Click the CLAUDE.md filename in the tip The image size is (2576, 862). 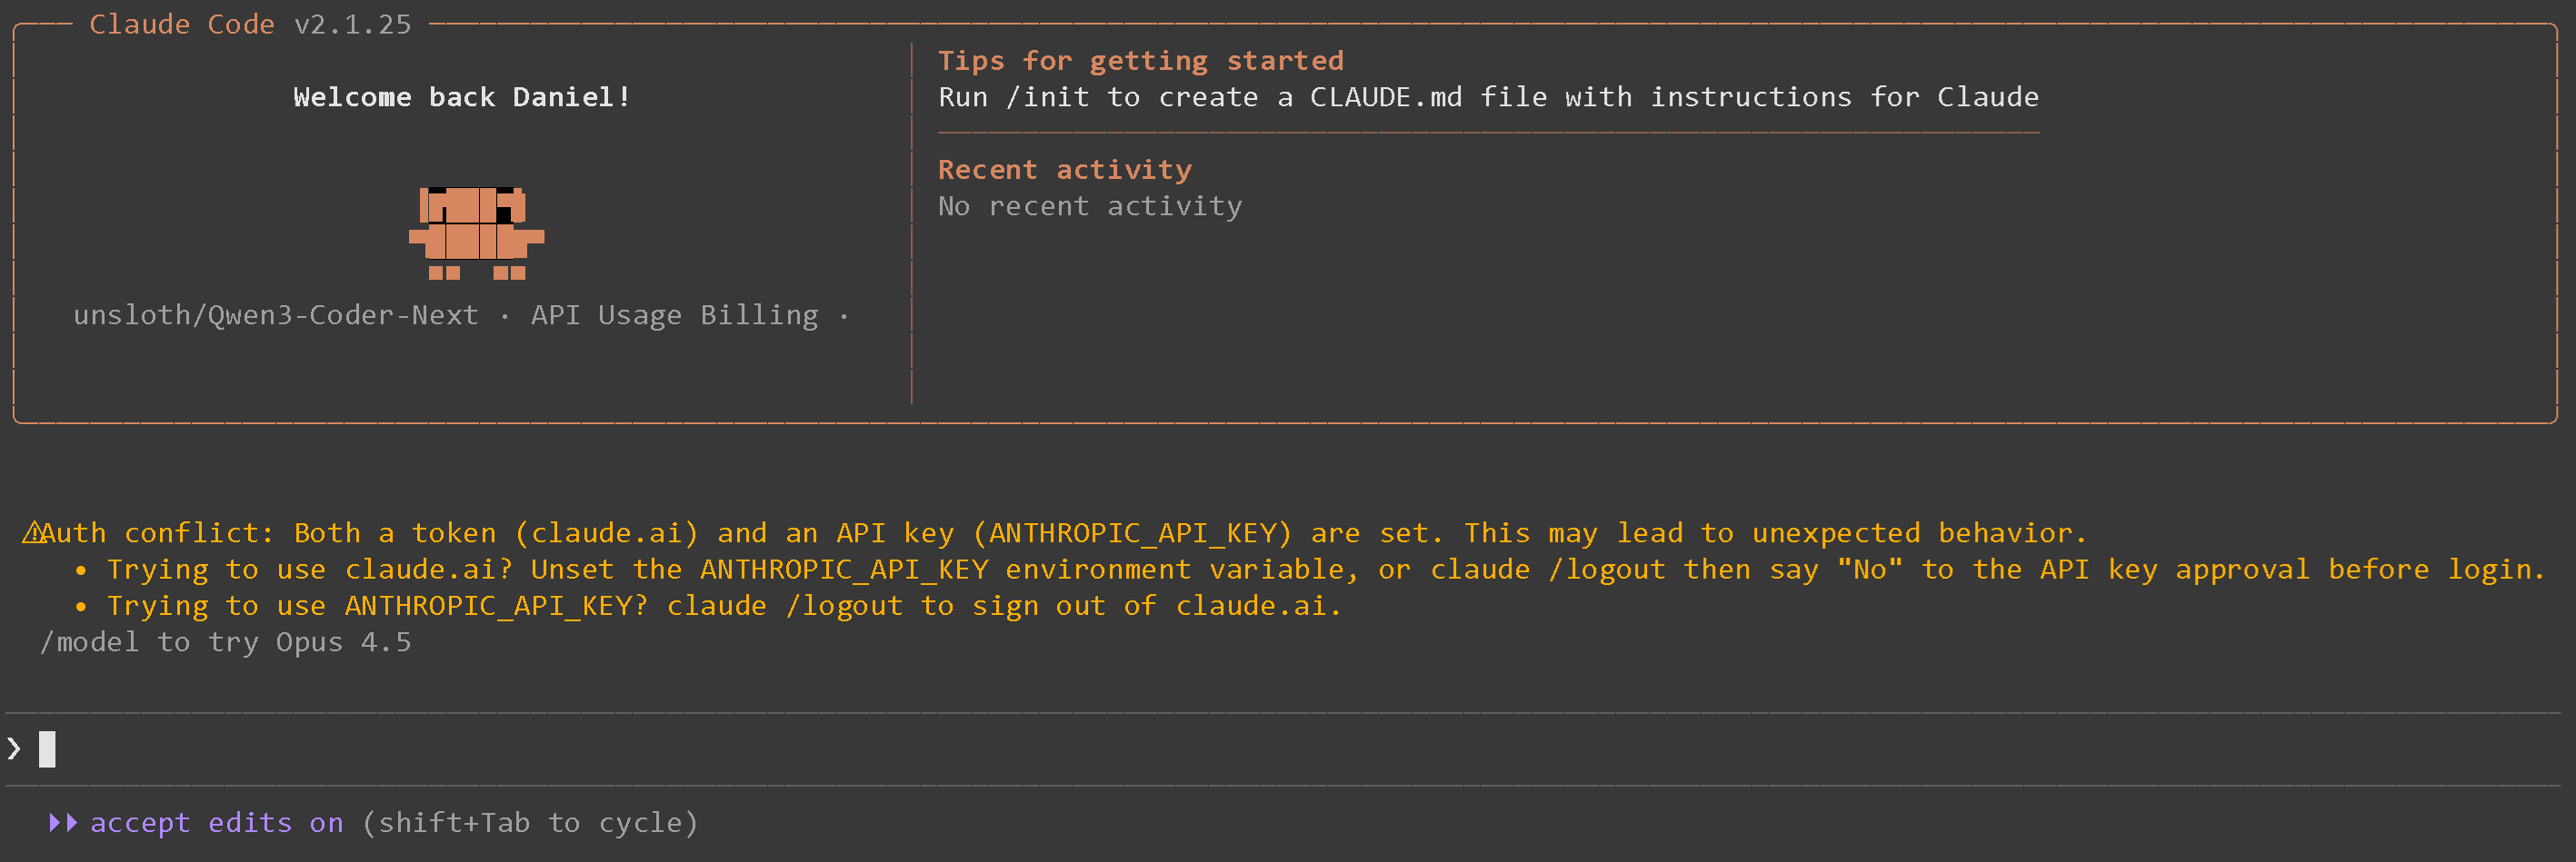(1385, 97)
